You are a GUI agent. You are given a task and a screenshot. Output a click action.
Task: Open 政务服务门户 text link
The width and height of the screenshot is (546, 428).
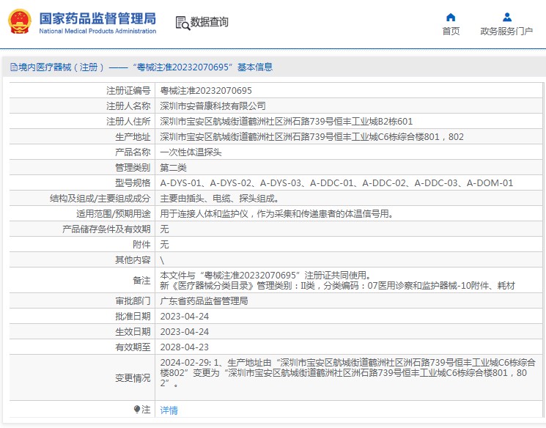pos(506,32)
